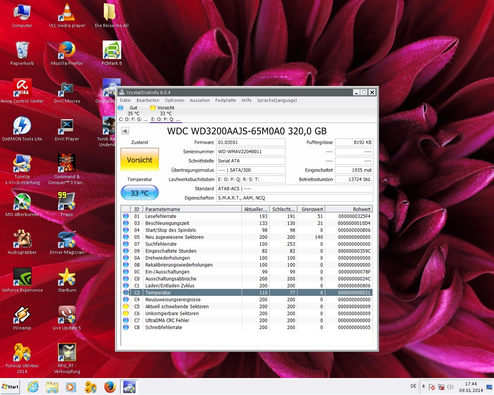The width and height of the screenshot is (494, 395).
Task: Click the Eingeschaltet value 1935 mal
Action: pyautogui.click(x=354, y=170)
